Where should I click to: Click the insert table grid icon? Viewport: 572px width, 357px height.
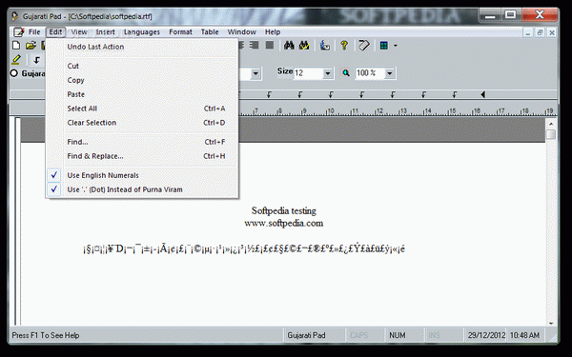[x=384, y=46]
